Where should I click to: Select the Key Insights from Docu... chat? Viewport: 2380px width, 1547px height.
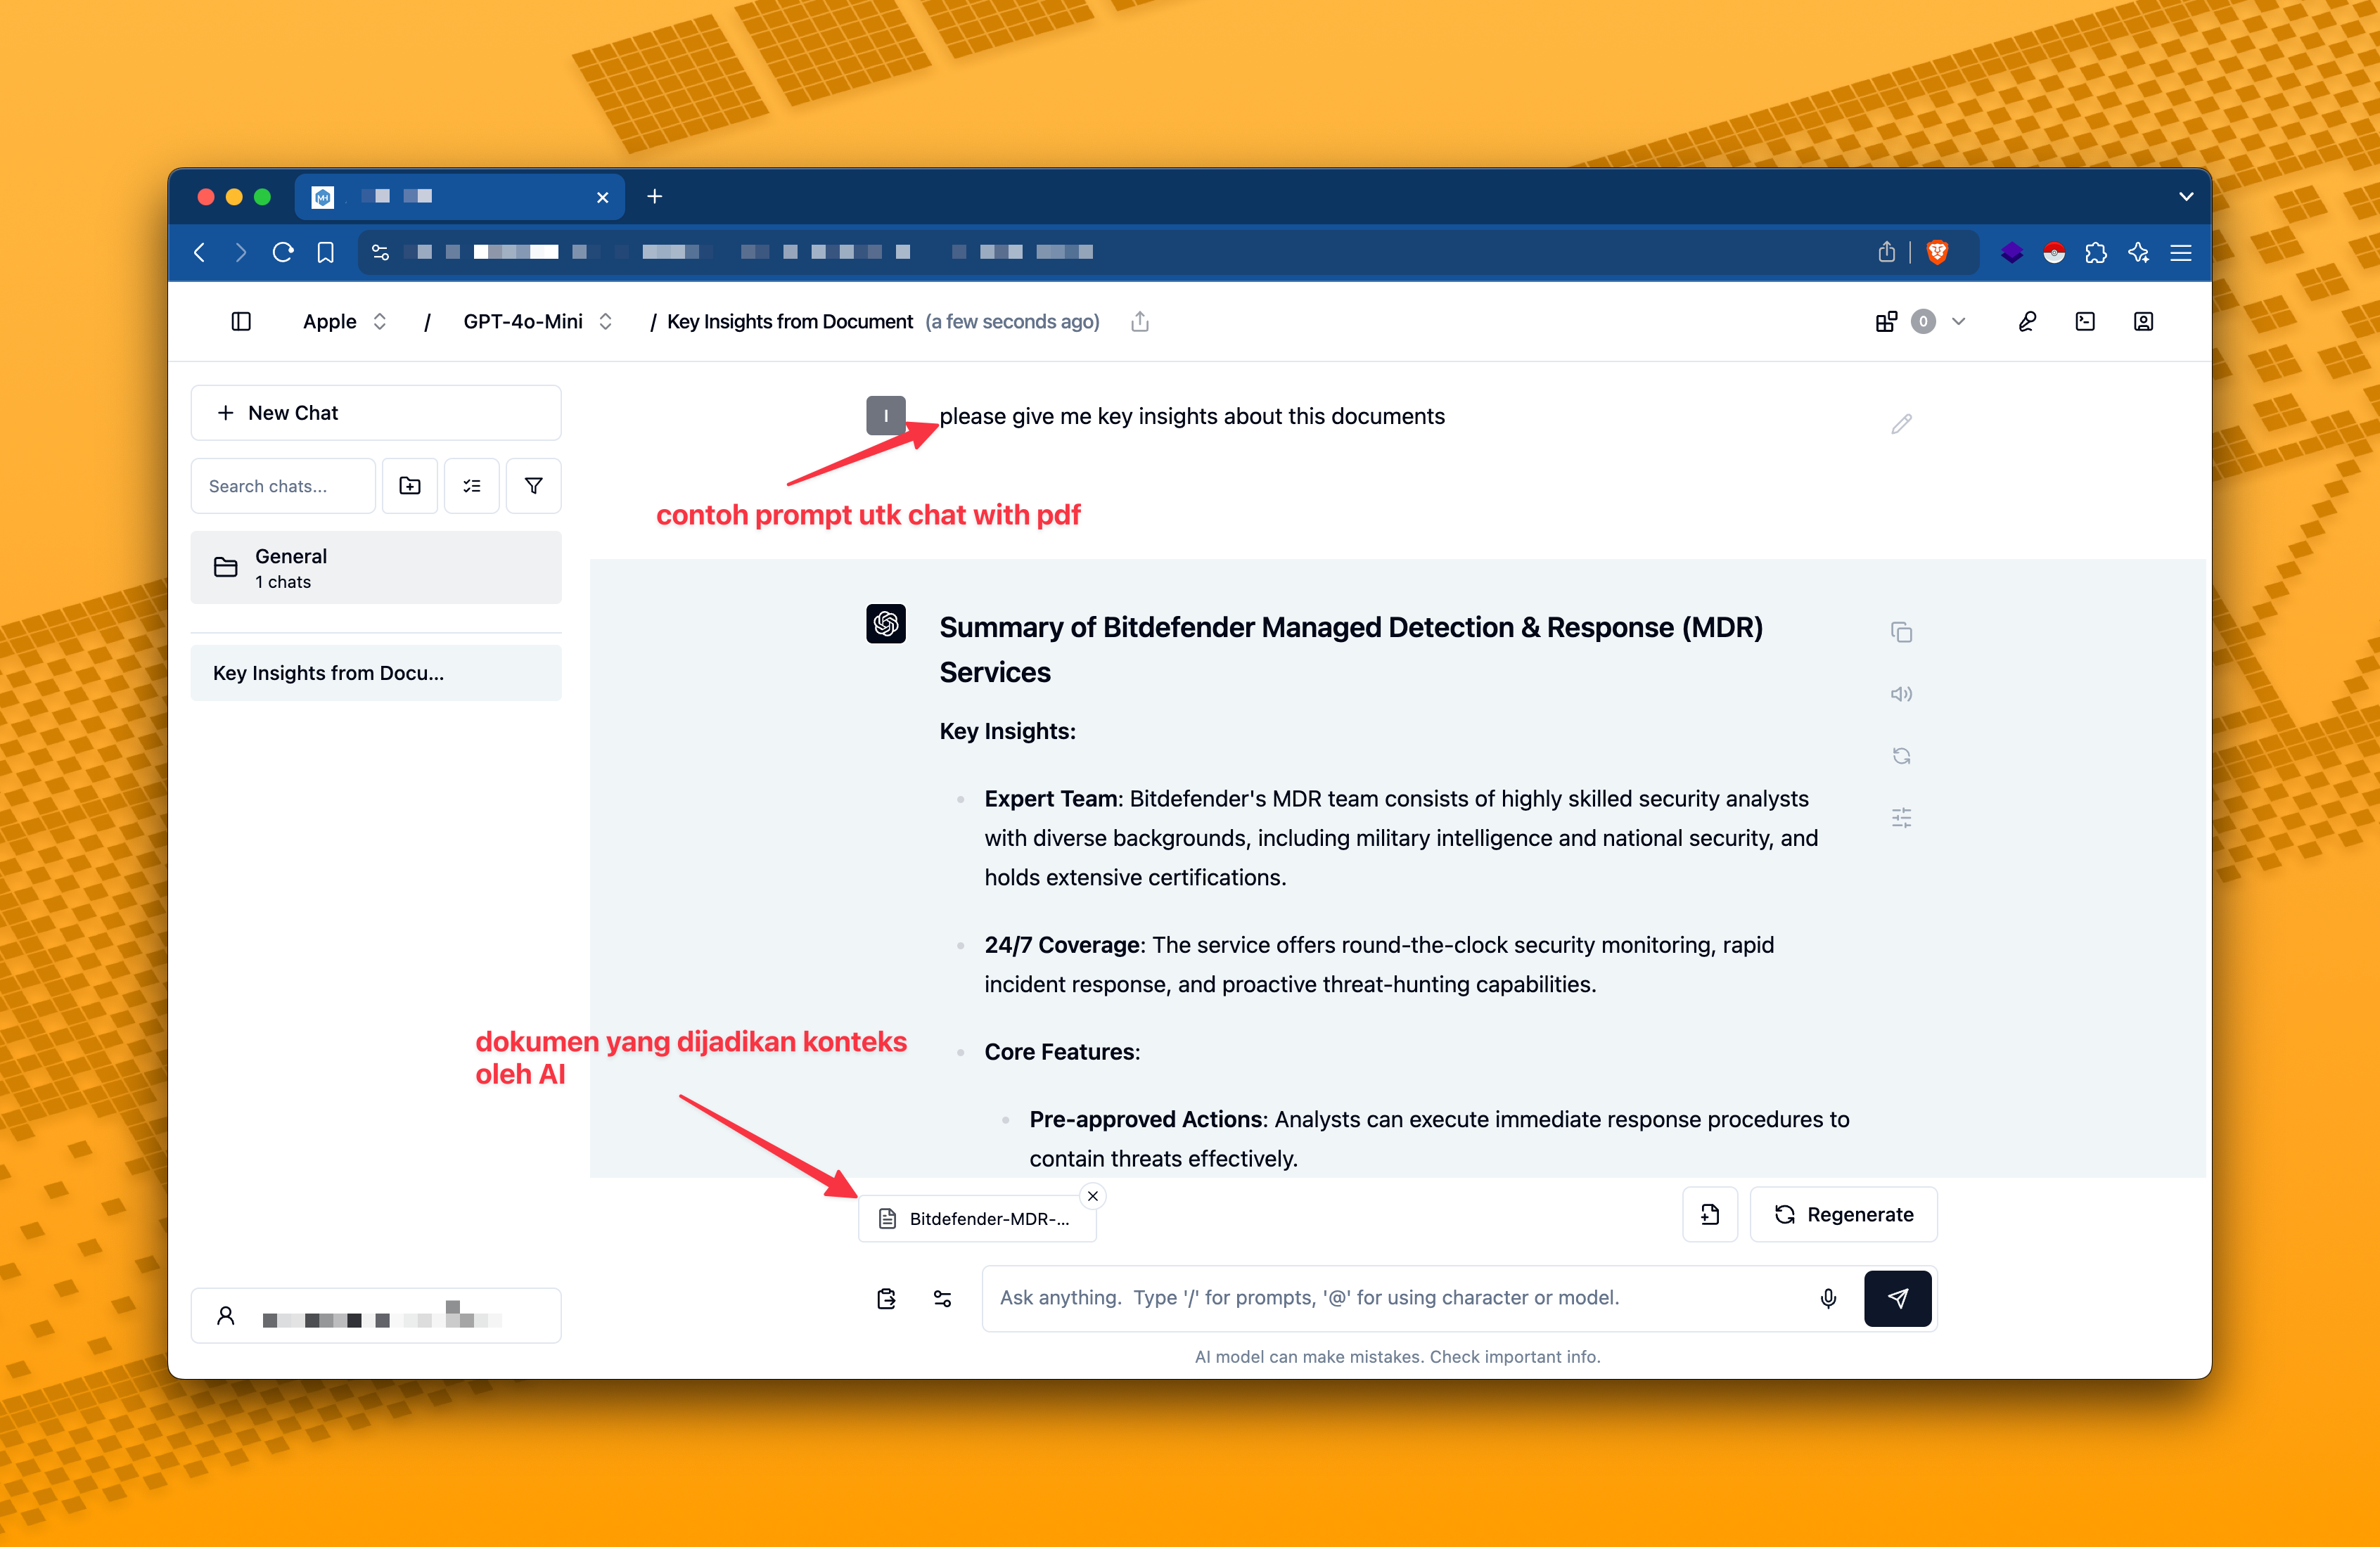pyautogui.click(x=376, y=673)
